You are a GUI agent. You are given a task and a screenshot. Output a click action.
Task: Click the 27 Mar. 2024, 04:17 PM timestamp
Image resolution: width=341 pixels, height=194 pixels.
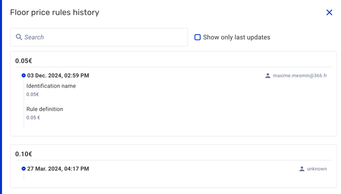click(x=58, y=169)
